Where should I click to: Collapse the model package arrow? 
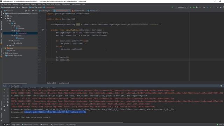pos(12,31)
